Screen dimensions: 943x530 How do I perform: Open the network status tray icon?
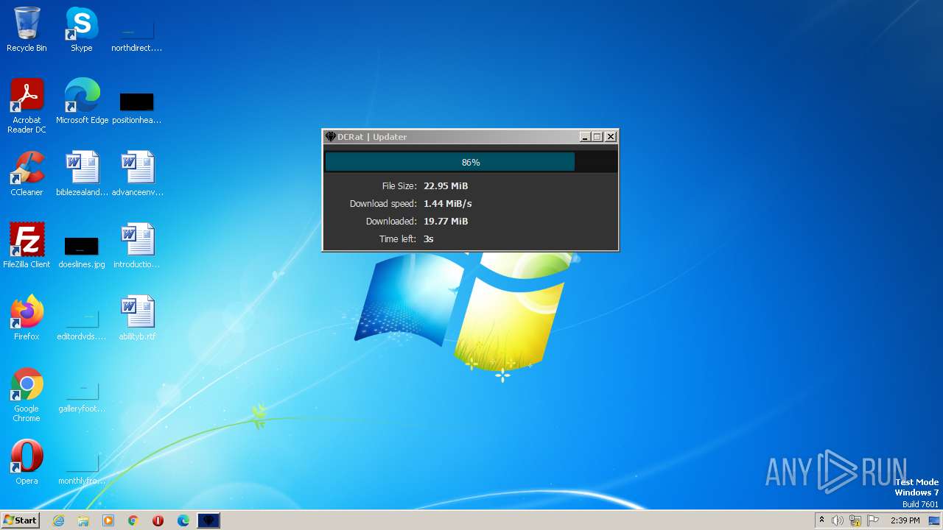[855, 520]
